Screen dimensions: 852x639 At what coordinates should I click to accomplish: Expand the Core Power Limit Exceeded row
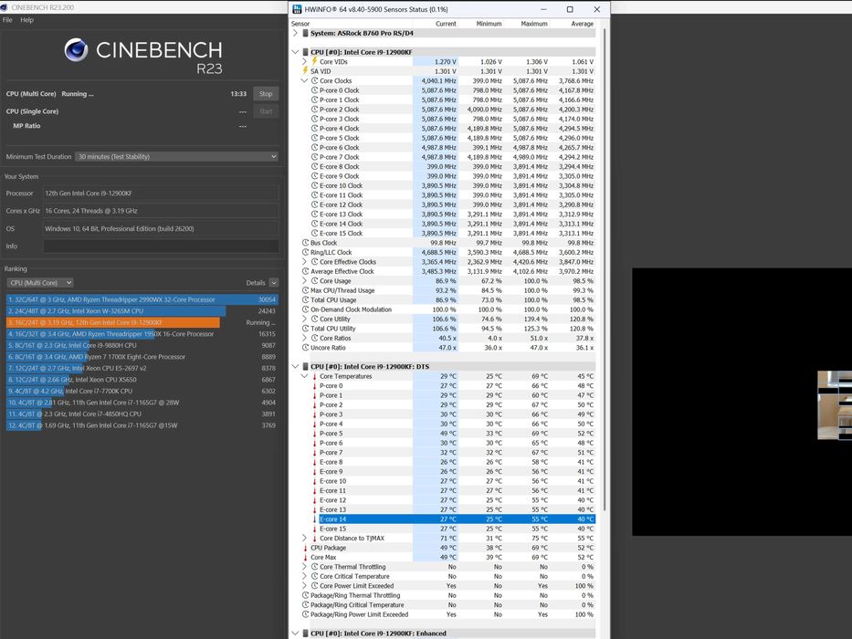tap(304, 586)
